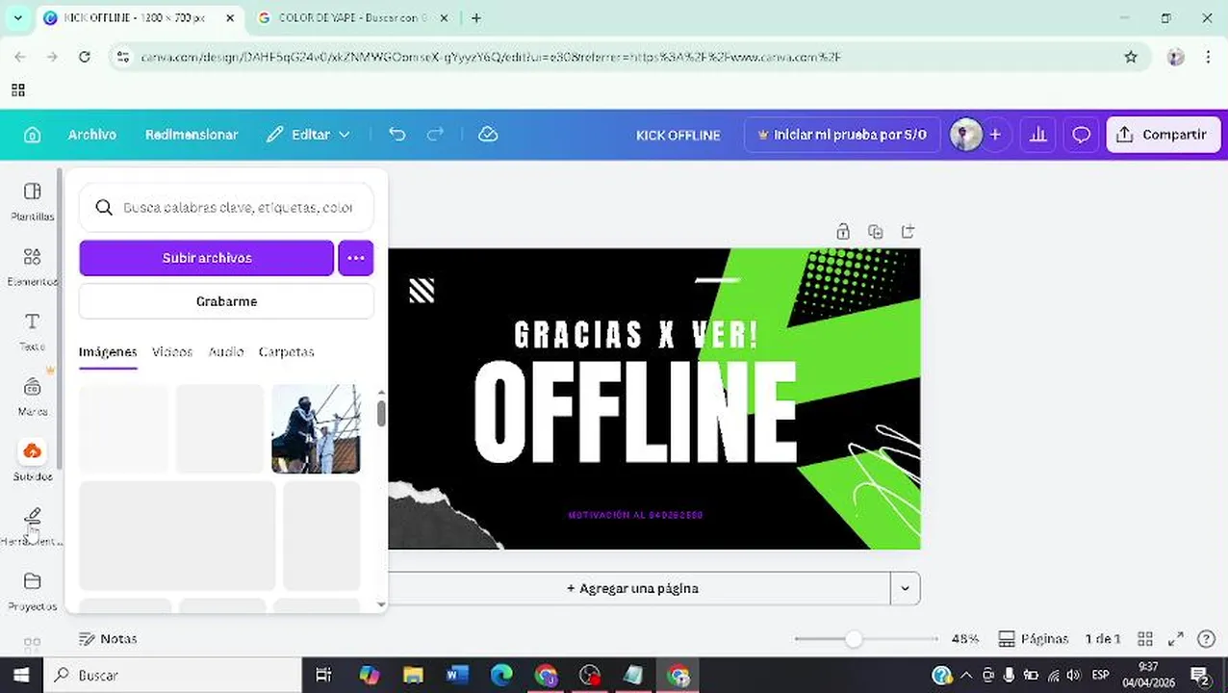Click the Grabarme button
1228x693 pixels.
coord(226,301)
